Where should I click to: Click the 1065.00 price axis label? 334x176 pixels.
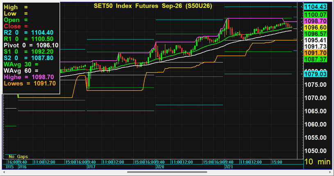coord(316,111)
